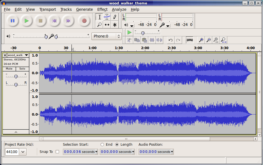The width and height of the screenshot is (263, 165).
Task: Click the Trim outside selection icon
Action: click(x=152, y=40)
